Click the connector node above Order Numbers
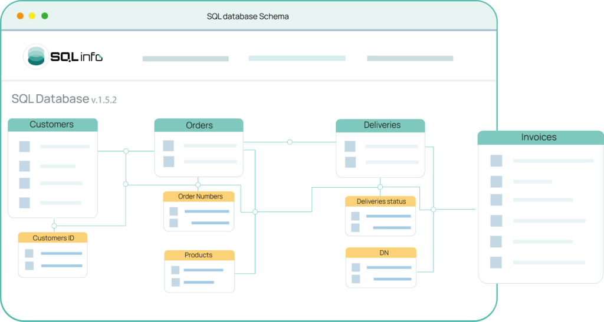The width and height of the screenshot is (604, 322). (x=198, y=185)
